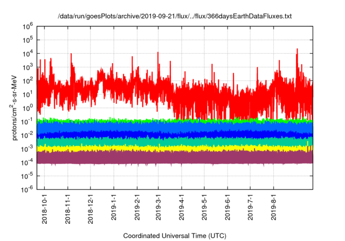Click the 10^-5 y-axis tick label
345x241 pixels.
[x=27, y=176]
